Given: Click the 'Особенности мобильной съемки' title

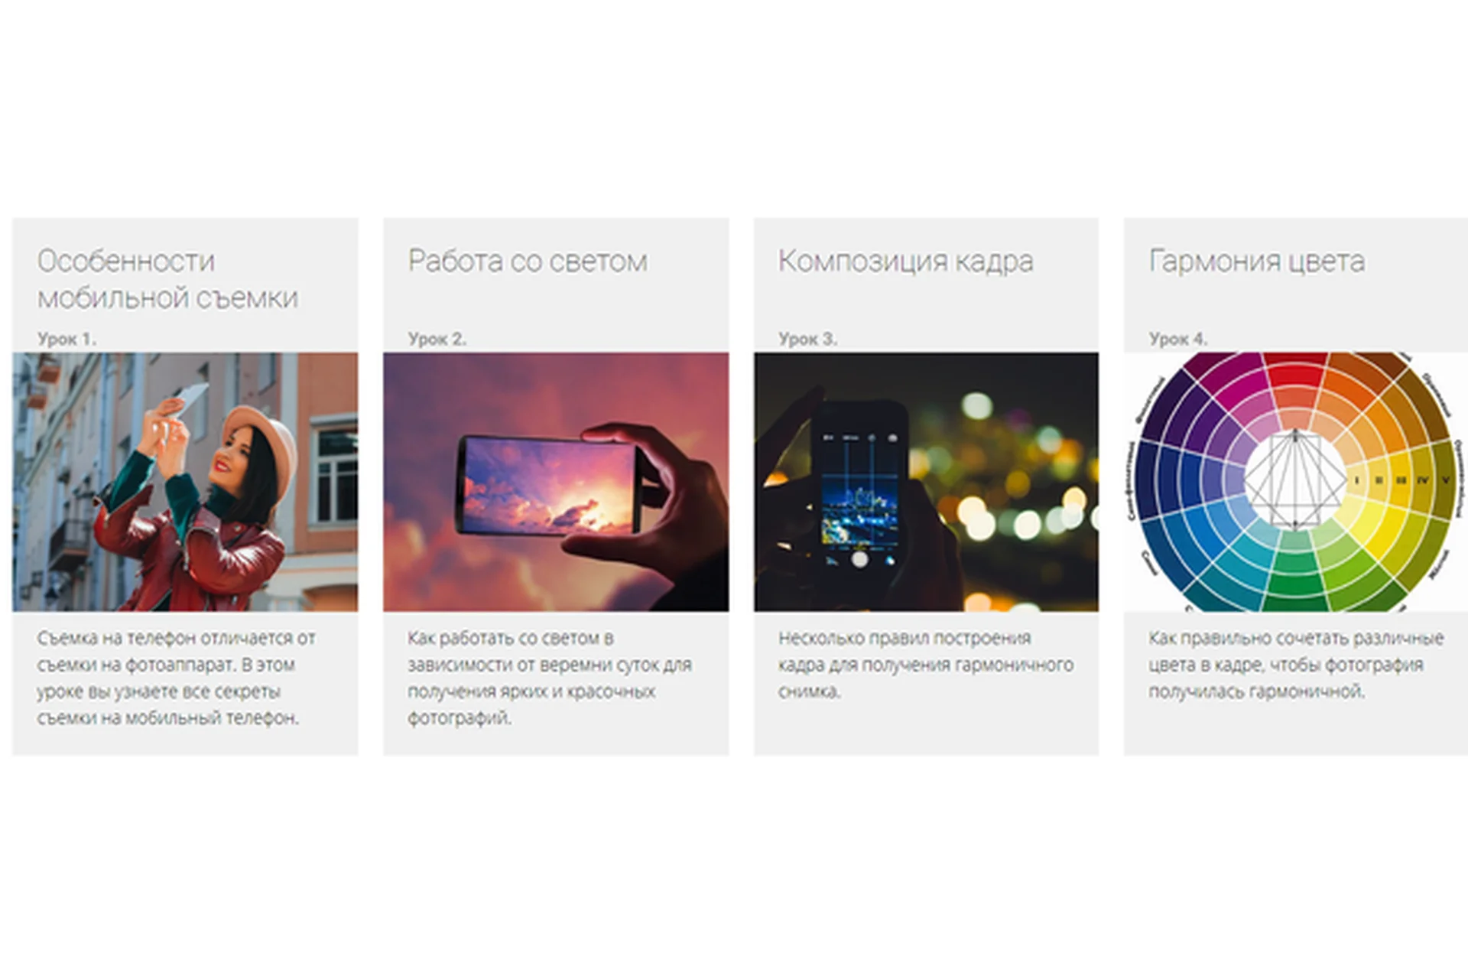Looking at the screenshot, I should pyautogui.click(x=167, y=279).
